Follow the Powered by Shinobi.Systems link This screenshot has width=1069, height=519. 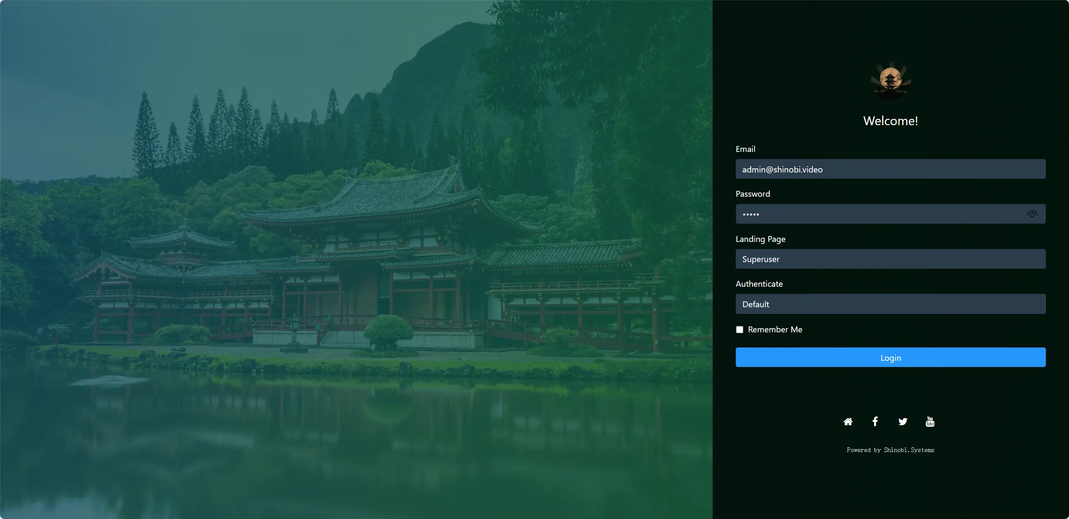pyautogui.click(x=890, y=450)
